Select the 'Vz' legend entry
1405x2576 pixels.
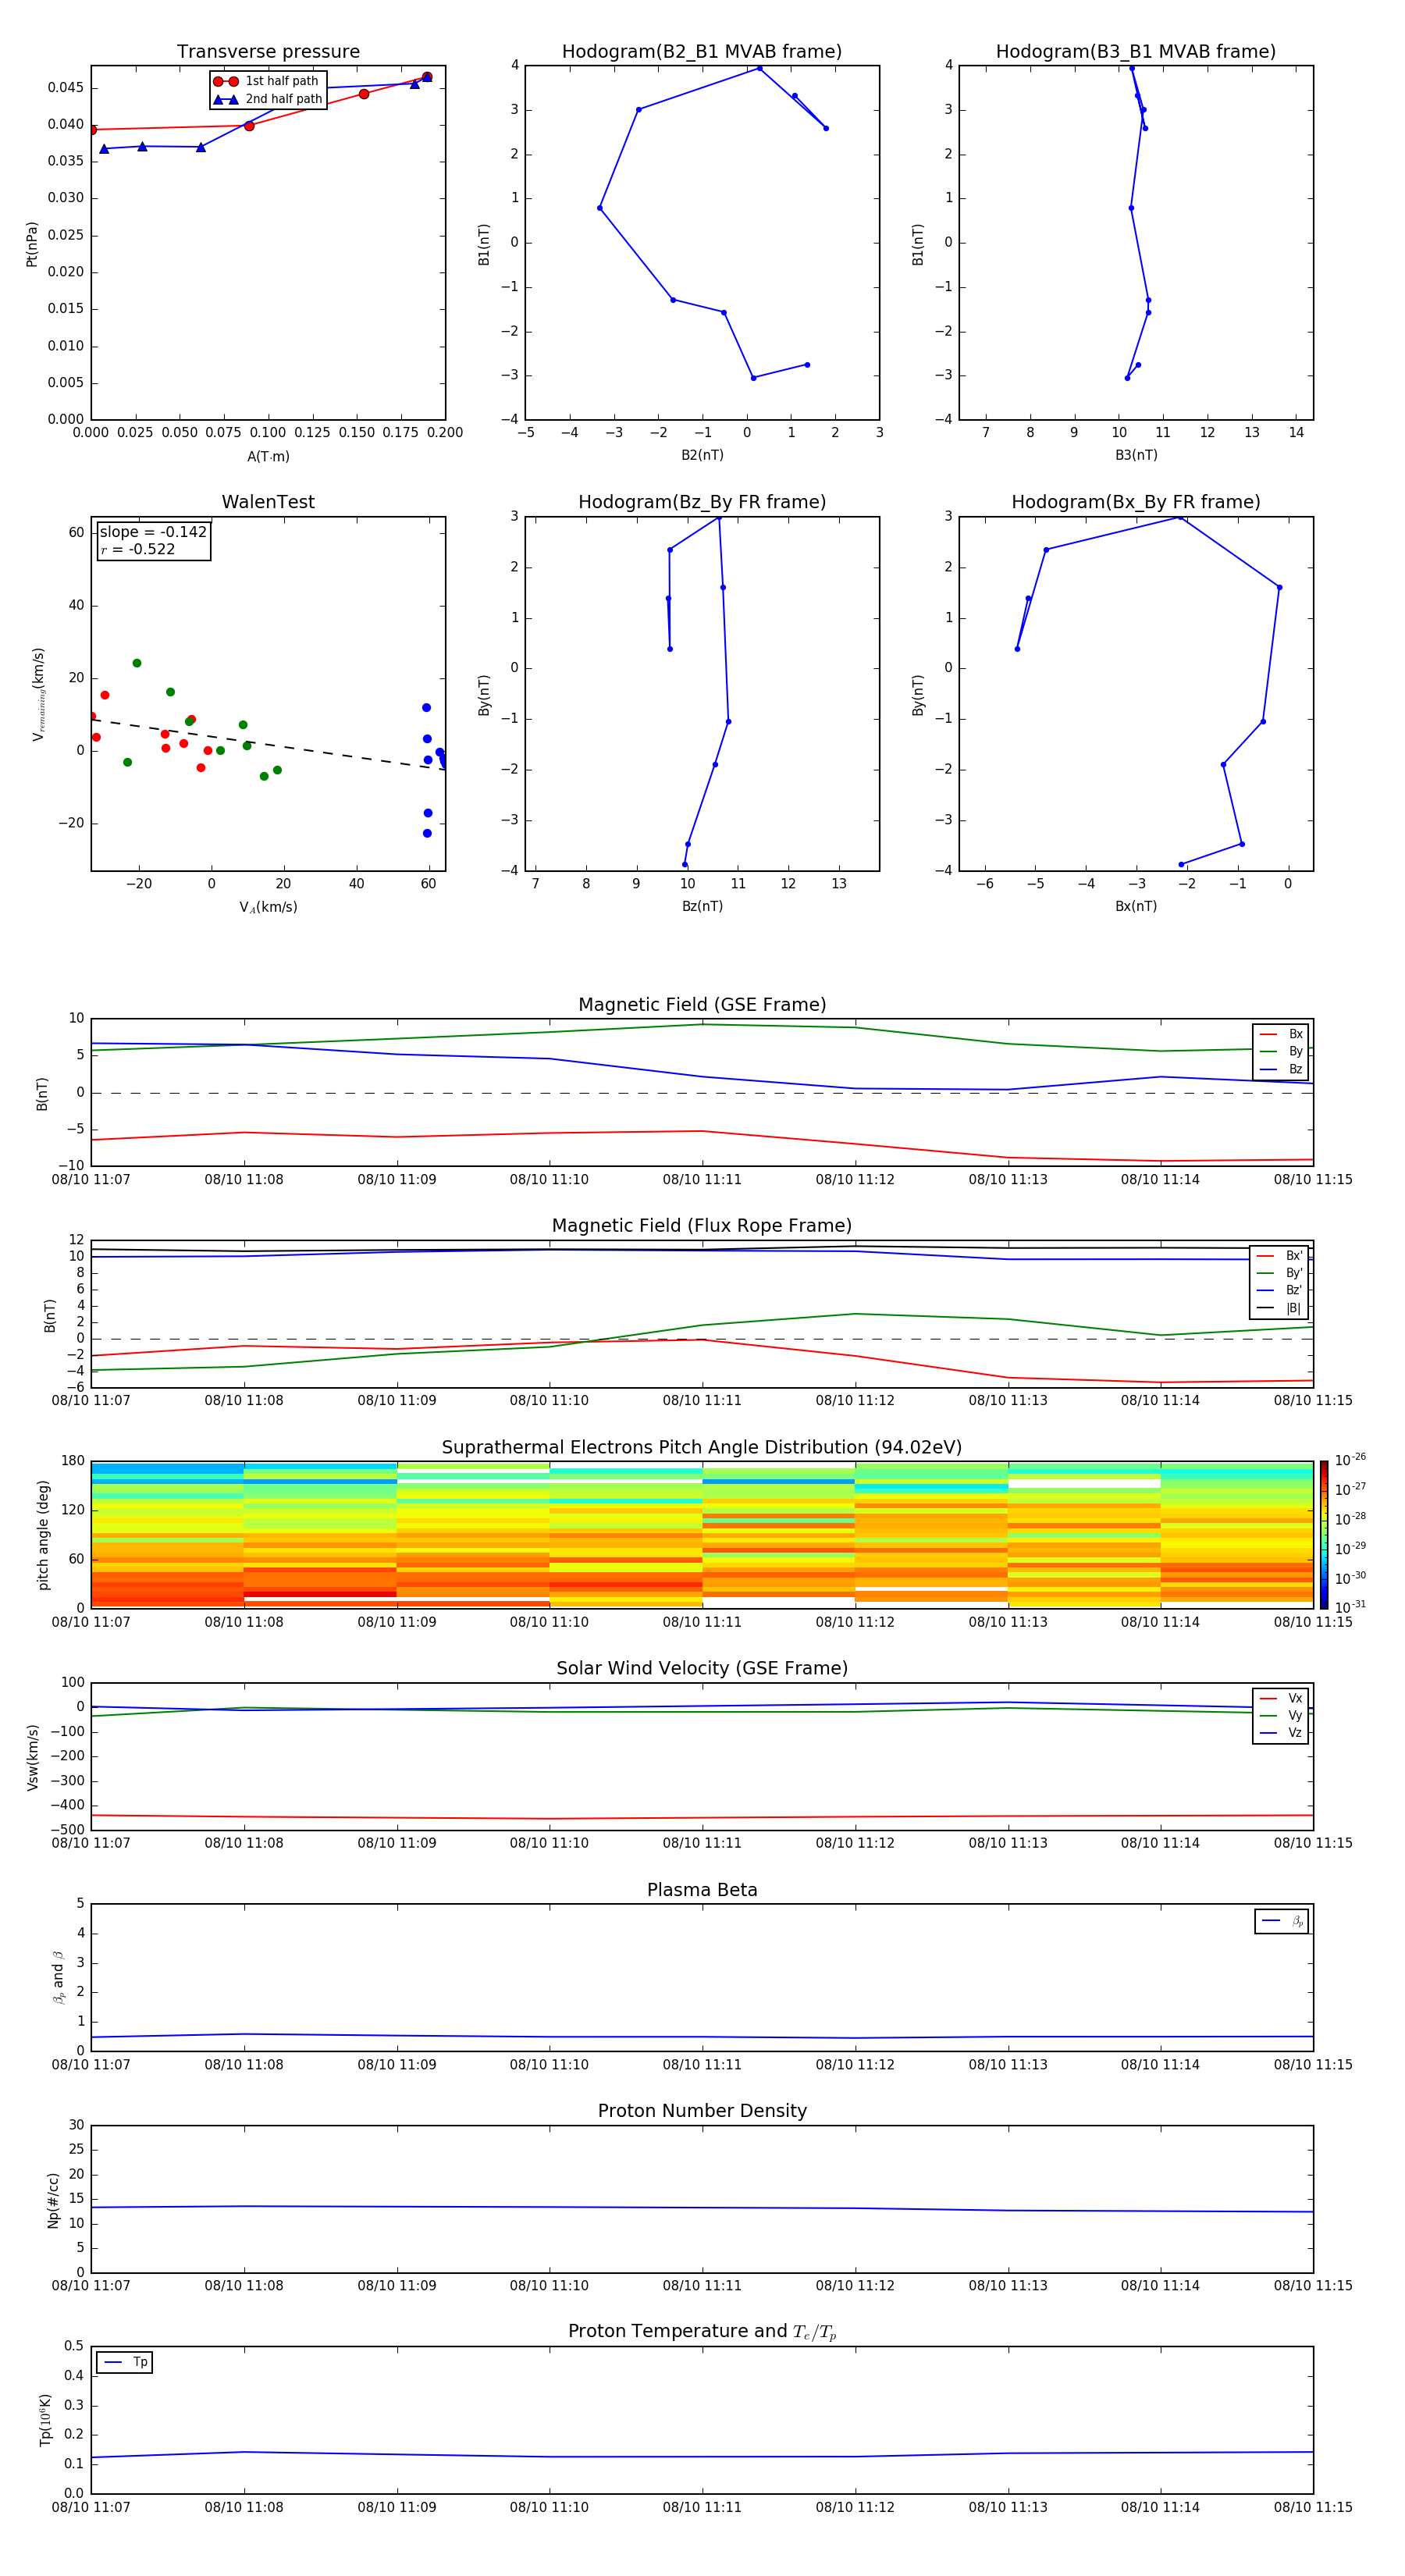point(1281,1733)
